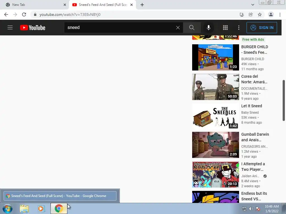The height and width of the screenshot is (214, 286).
Task: Open the volume speaker tray icon
Action: click(x=251, y=209)
